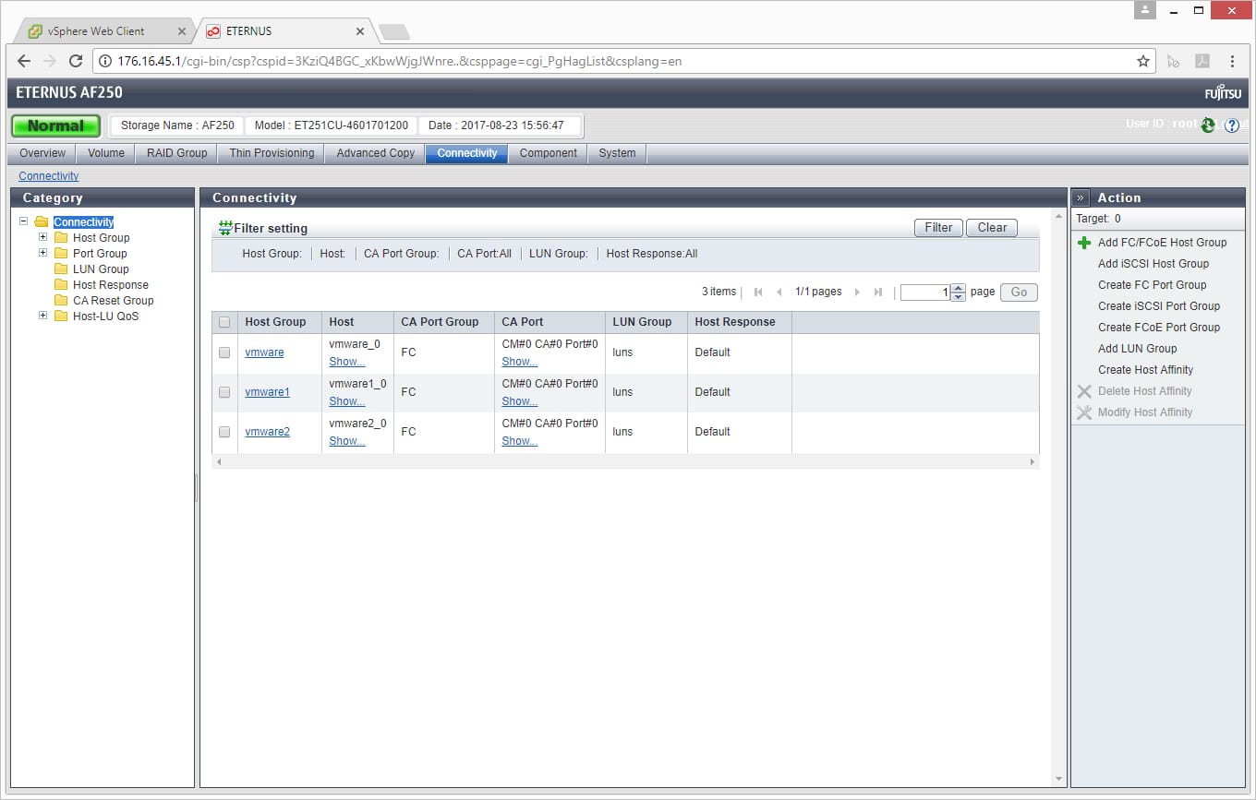1256x800 pixels.
Task: Show hosts link under vmware2_0
Action: click(x=347, y=441)
